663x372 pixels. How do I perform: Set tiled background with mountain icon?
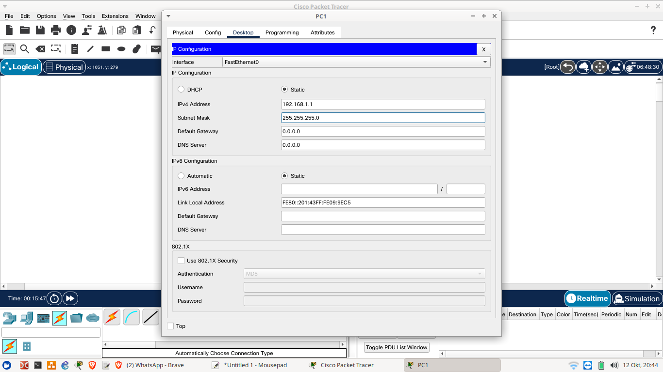tap(616, 67)
